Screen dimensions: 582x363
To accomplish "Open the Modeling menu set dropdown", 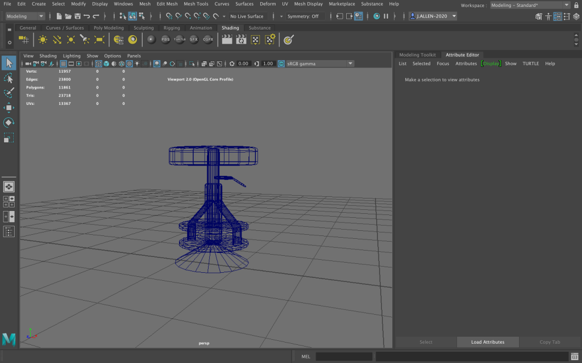I will (25, 16).
